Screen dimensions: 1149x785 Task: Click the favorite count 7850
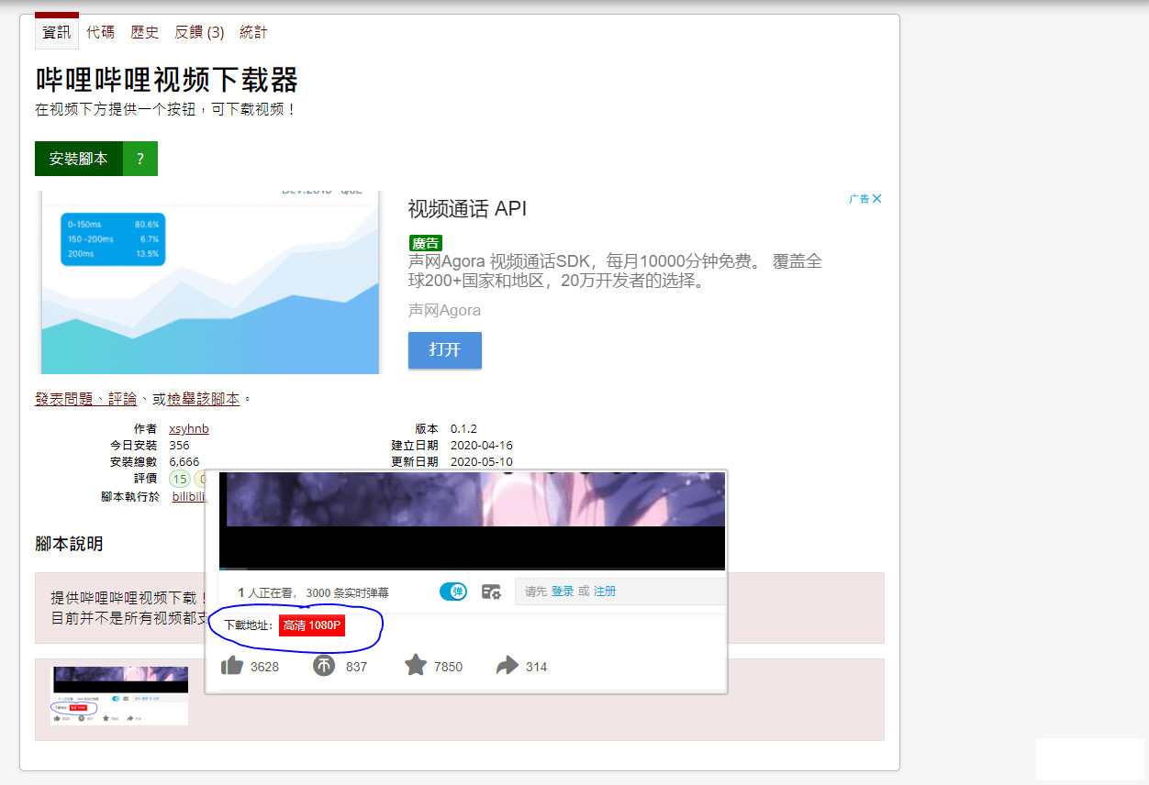(448, 667)
